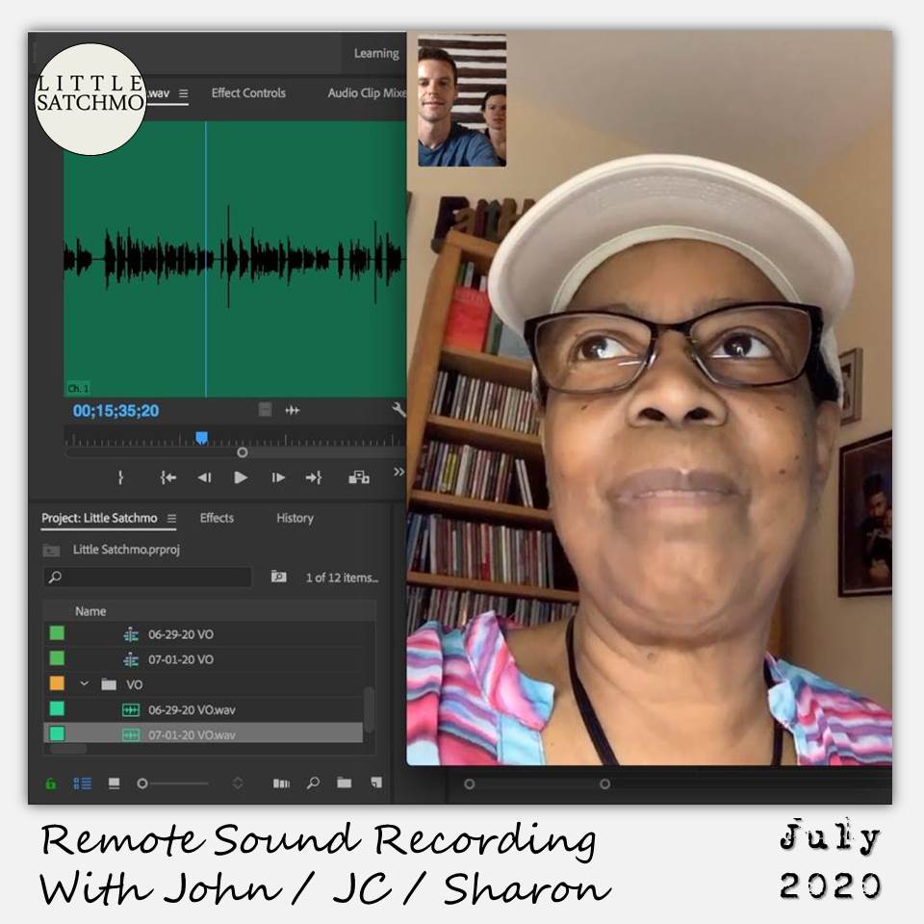Toggle Freeform View in the Project panel
The image size is (924, 924).
pos(114,781)
